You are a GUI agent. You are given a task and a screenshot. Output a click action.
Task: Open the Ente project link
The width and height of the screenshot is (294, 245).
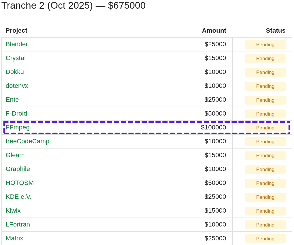pyautogui.click(x=12, y=100)
